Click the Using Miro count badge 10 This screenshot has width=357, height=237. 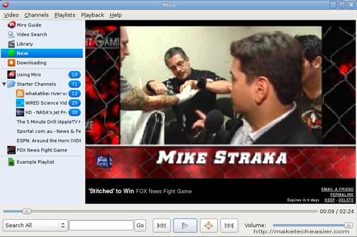coord(74,74)
